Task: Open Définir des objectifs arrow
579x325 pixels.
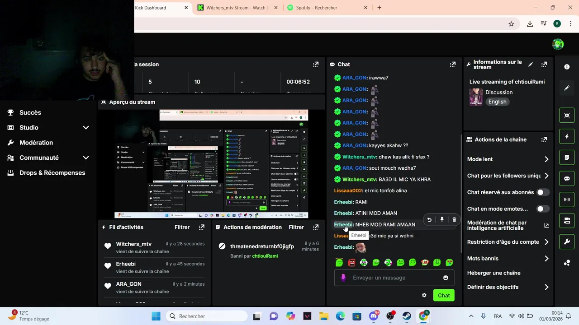Action: coord(546,287)
